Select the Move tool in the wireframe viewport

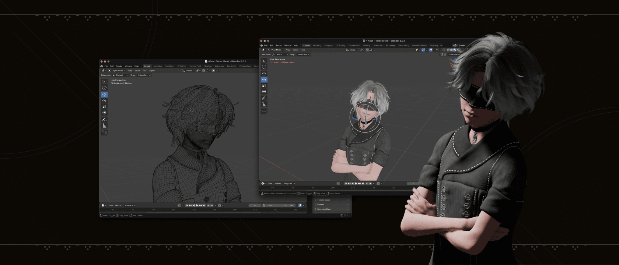click(x=104, y=95)
